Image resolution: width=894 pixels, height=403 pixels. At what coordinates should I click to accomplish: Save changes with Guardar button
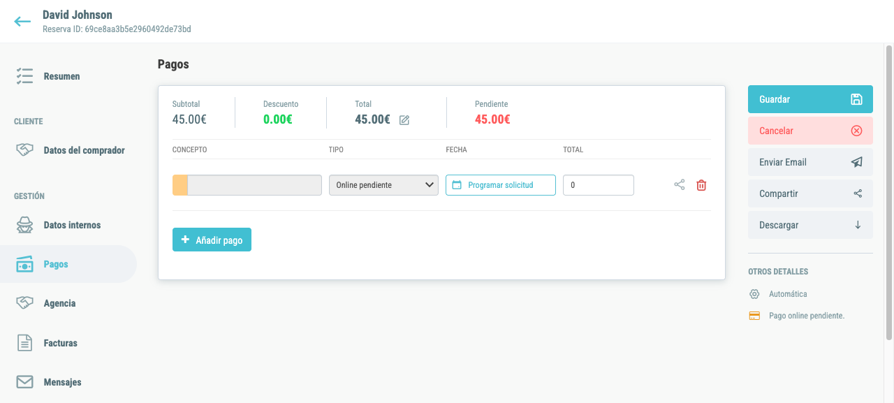pyautogui.click(x=810, y=99)
